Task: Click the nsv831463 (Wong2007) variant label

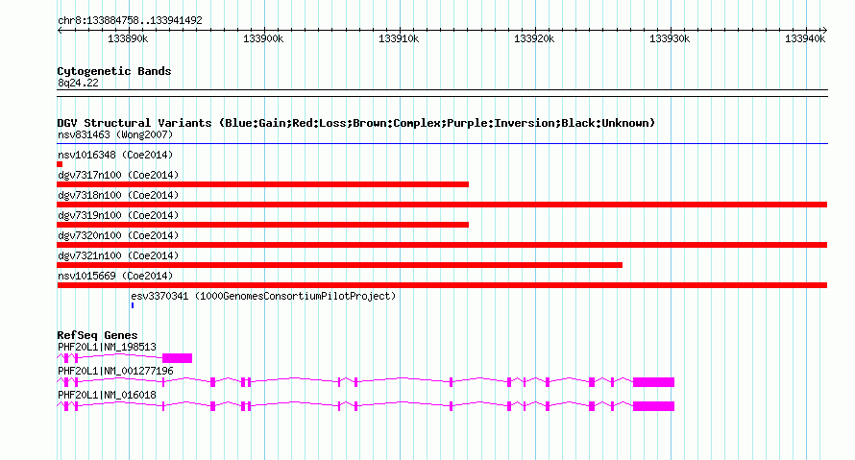Action: pyautogui.click(x=115, y=134)
